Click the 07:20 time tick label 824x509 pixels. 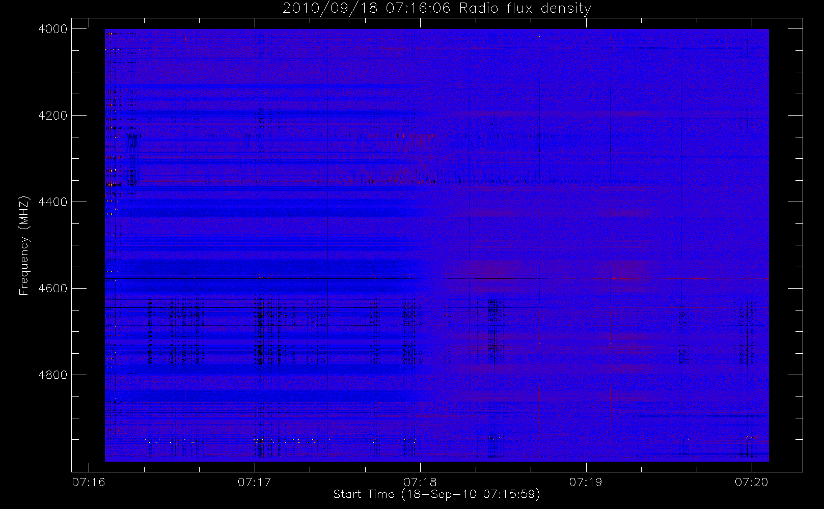(751, 482)
